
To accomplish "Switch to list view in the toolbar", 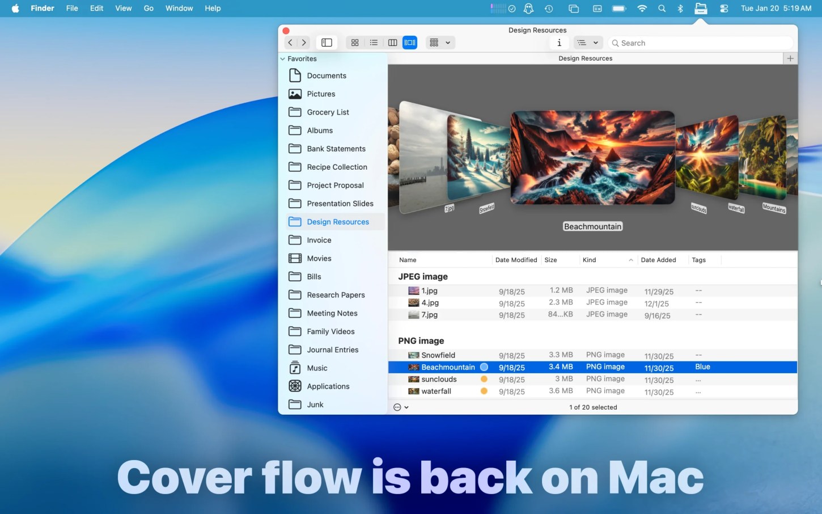I will point(374,42).
